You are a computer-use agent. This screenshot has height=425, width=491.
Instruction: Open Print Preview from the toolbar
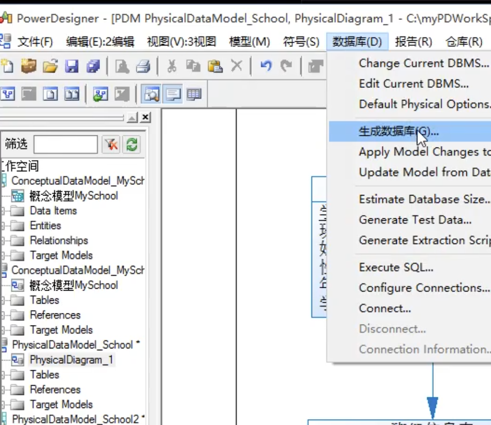coord(122,66)
